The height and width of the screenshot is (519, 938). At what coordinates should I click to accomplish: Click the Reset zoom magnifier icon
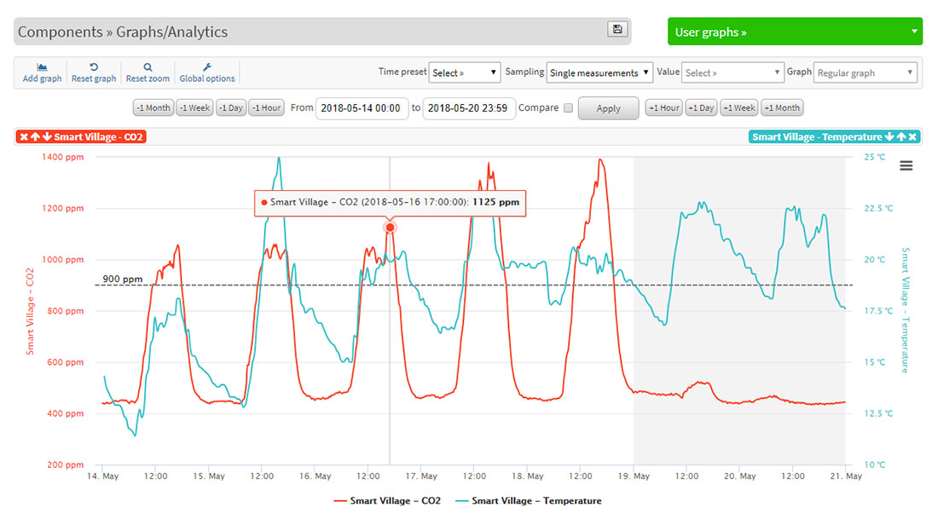pos(148,66)
